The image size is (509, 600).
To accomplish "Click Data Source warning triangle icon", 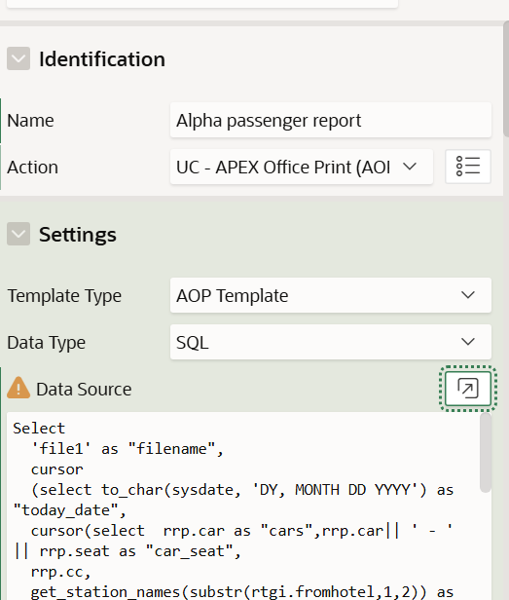I will [x=18, y=388].
